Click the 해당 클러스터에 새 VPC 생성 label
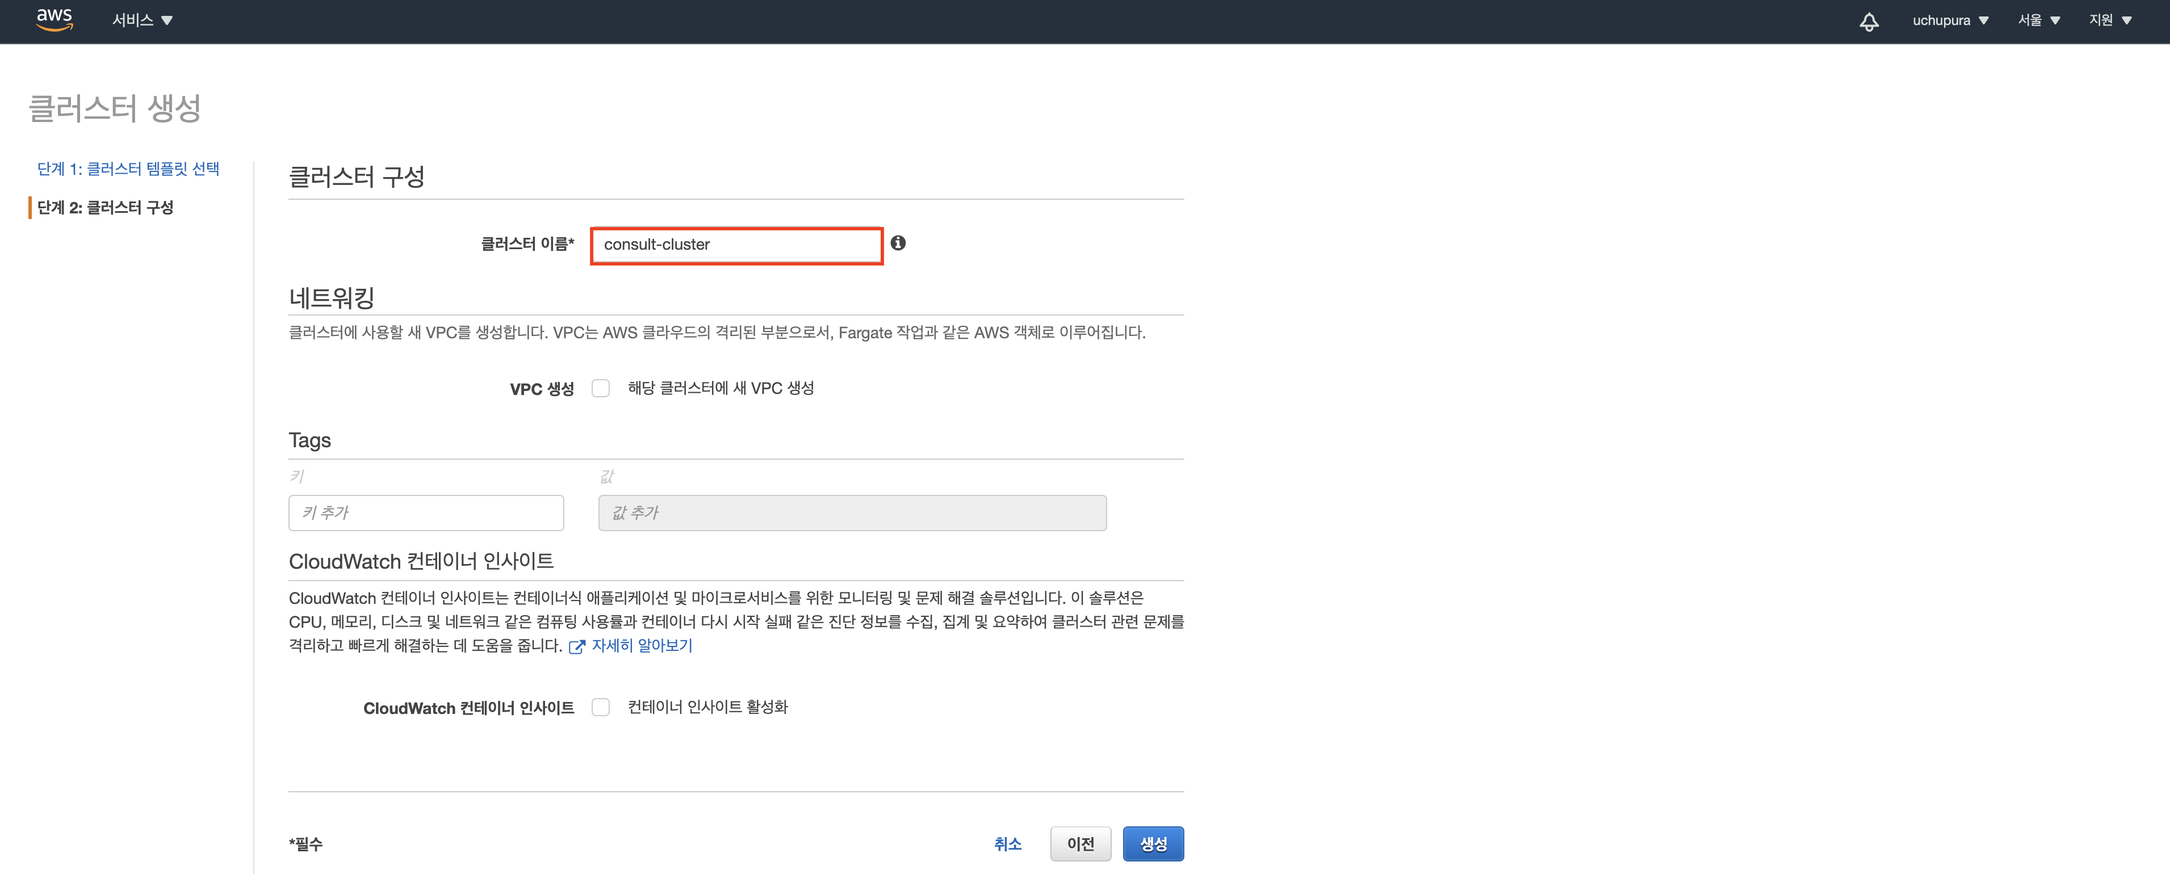This screenshot has width=2170, height=874. [721, 388]
